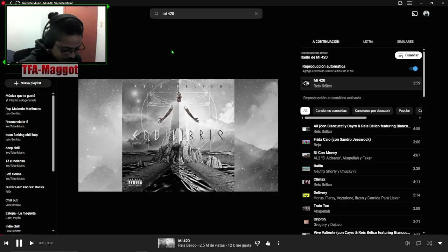Image resolution: width=448 pixels, height=252 pixels.
Task: Toggle repeat mode in the player bar
Action: pos(418,243)
